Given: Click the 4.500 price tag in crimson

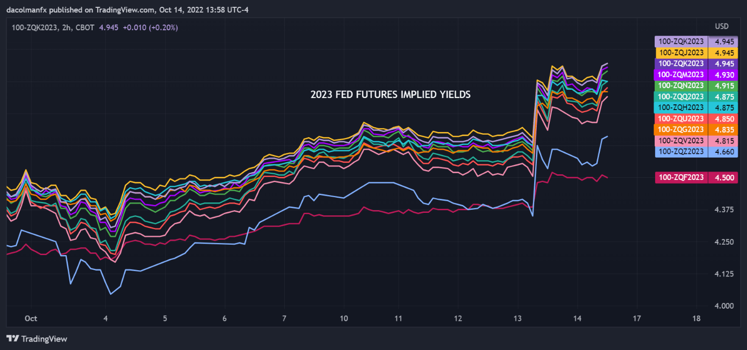Looking at the screenshot, I should coord(725,178).
